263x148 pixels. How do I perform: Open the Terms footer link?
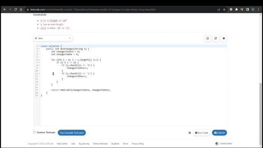(125, 143)
